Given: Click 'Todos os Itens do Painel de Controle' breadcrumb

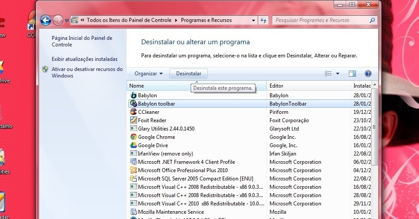Looking at the screenshot, I should pyautogui.click(x=129, y=20).
